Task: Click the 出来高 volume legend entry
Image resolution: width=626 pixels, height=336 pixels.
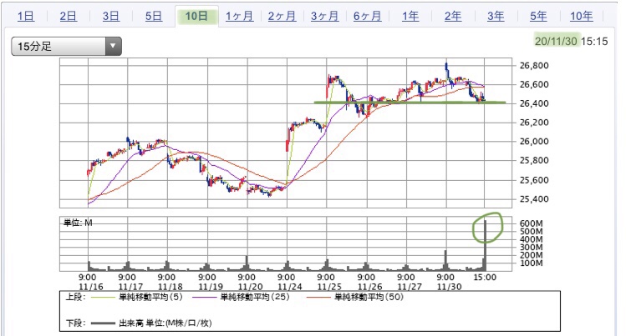Action: (x=151, y=323)
